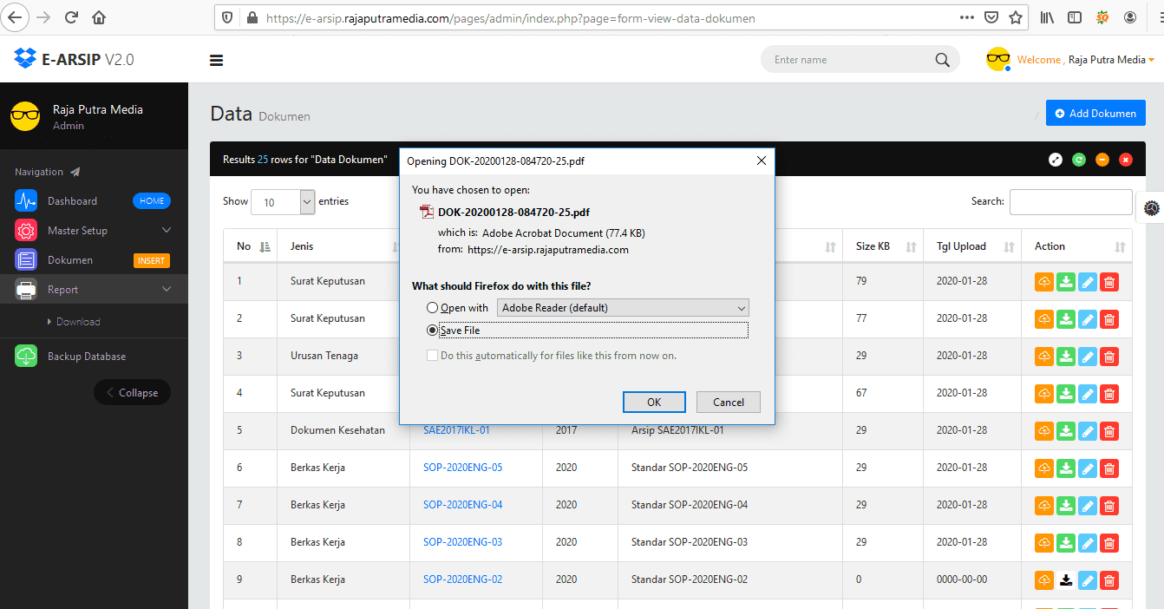Image resolution: width=1164 pixels, height=609 pixels.
Task: Upload a file for the first Surat Keputusan row
Action: pos(1043,281)
